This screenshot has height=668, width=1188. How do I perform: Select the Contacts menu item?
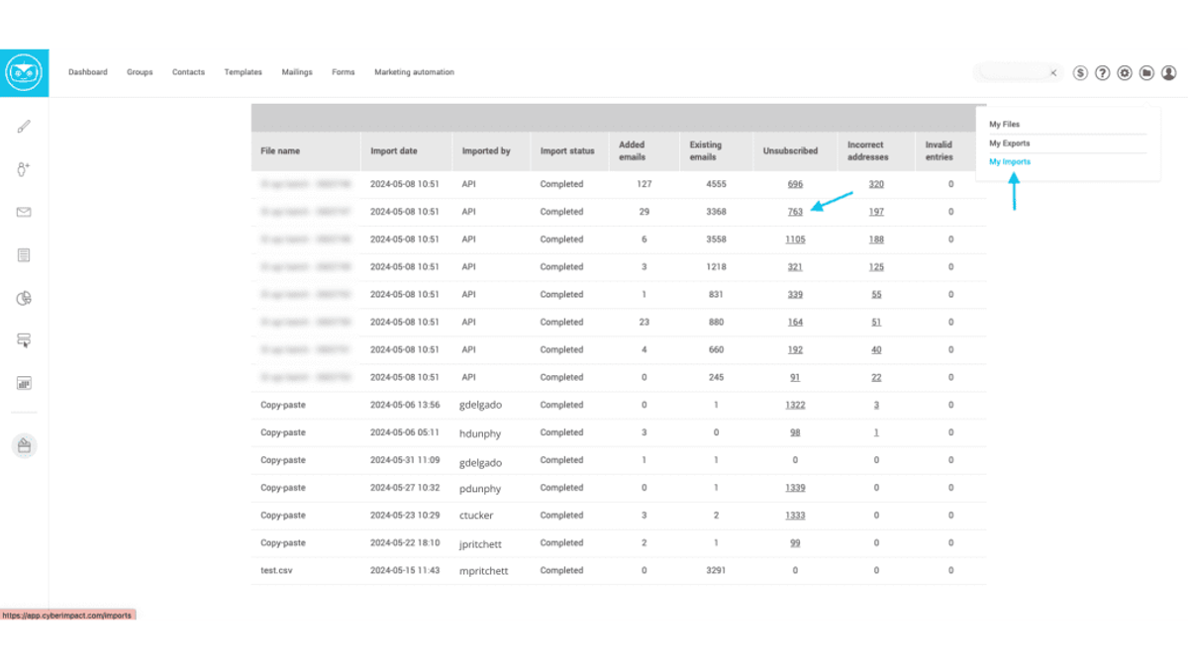[x=188, y=72]
